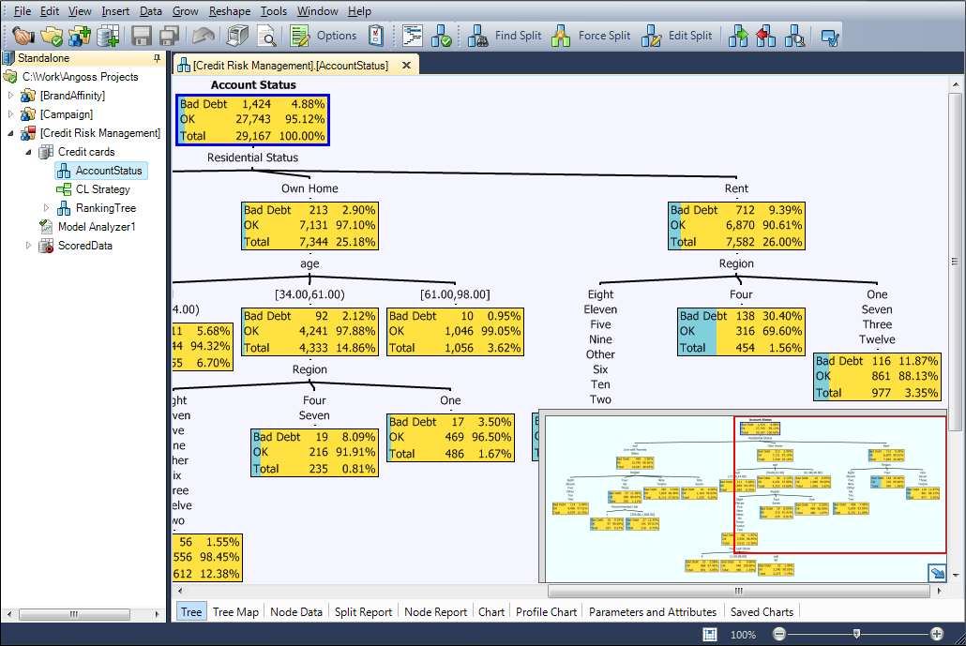Viewport: 966px width, 646px height.
Task: Click the handshake icon in the toolbar
Action: tap(23, 37)
